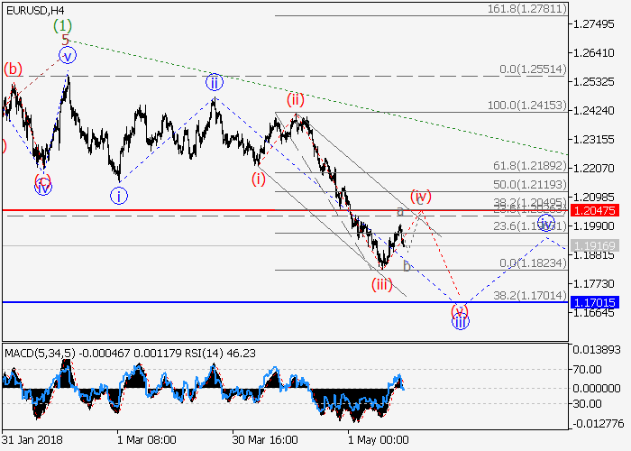Select the blue circled iii target marker
631x451 pixels.
point(460,321)
